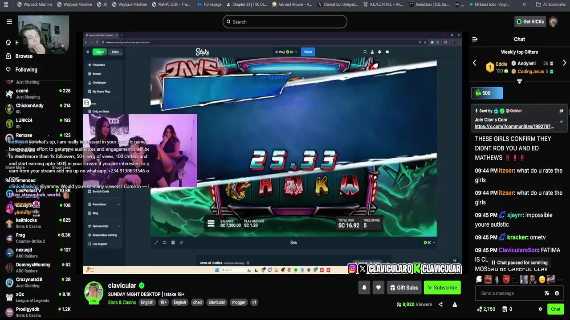The width and height of the screenshot is (570, 320).
Task: Subscribe to clavicular channel
Action: [442, 288]
